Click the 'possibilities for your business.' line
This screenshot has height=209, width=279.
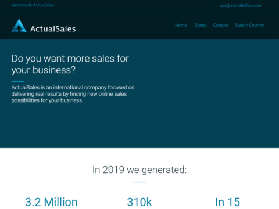(x=47, y=100)
